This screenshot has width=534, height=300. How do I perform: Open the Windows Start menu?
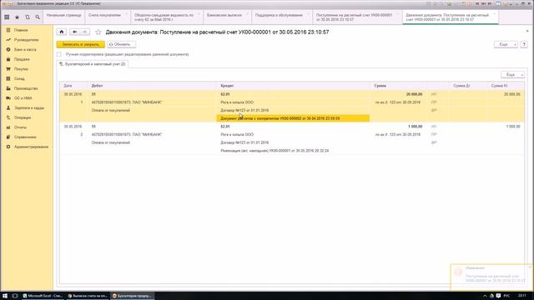[5, 296]
